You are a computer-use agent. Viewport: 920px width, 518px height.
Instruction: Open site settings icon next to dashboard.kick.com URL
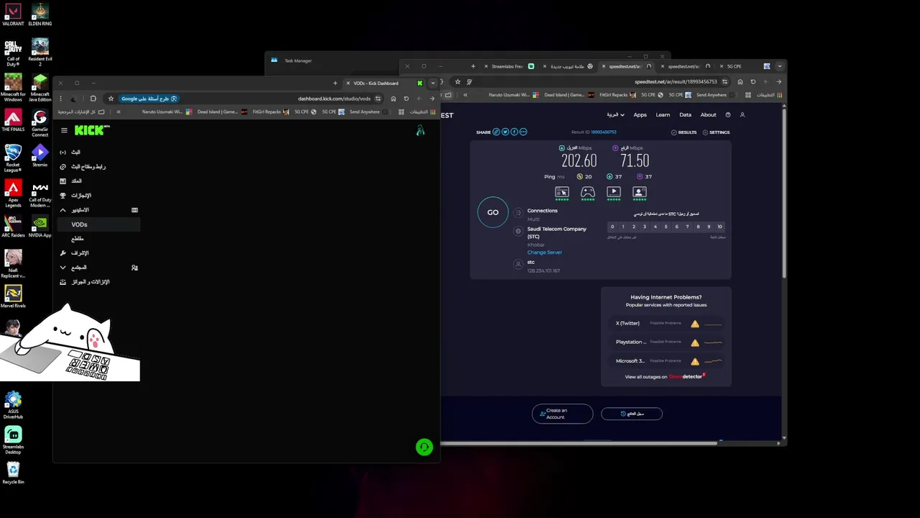[x=378, y=99]
